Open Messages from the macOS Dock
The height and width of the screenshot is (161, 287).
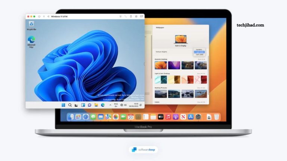coord(93,117)
